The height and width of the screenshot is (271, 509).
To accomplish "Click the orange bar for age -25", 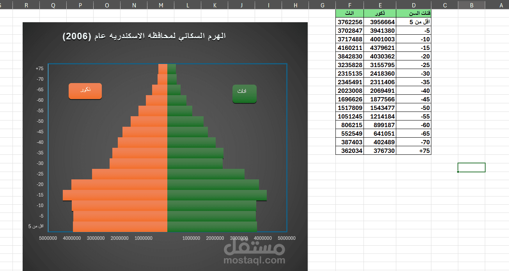I will pyautogui.click(x=129, y=174).
